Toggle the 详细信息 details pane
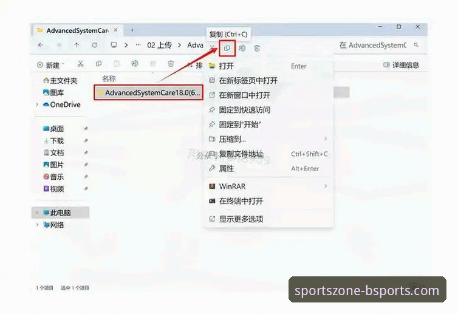 pos(401,65)
